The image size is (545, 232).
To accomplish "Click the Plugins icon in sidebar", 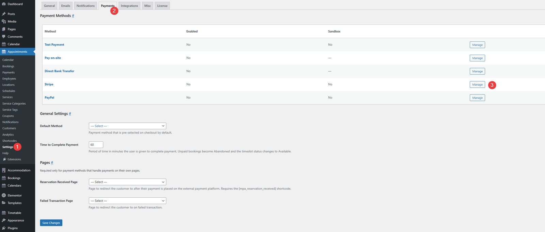I will click(x=4, y=228).
